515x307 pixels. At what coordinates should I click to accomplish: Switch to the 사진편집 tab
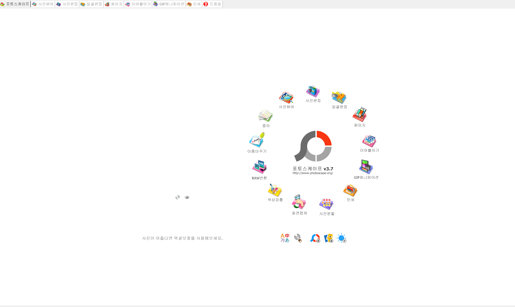67,4
